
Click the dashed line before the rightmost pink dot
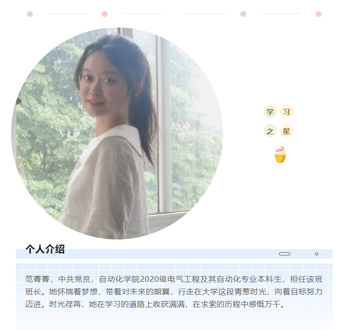pyautogui.click(x=281, y=13)
